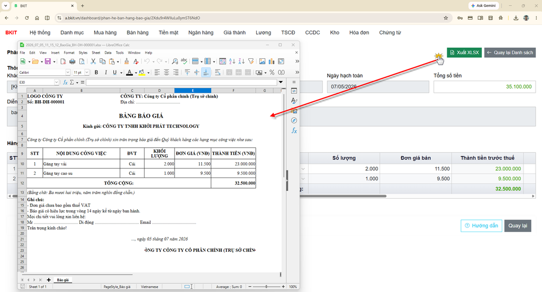Select the Báo giá sheet tab
This screenshot has width=542, height=292.
point(62,280)
